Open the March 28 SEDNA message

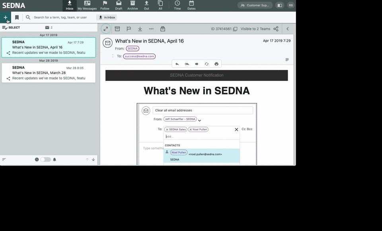point(48,73)
